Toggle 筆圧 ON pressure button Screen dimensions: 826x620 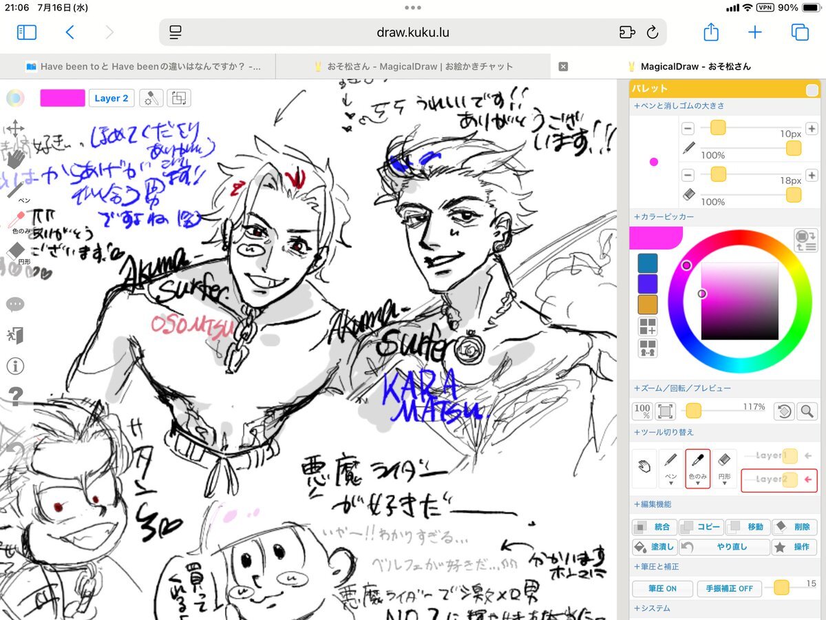(661, 589)
